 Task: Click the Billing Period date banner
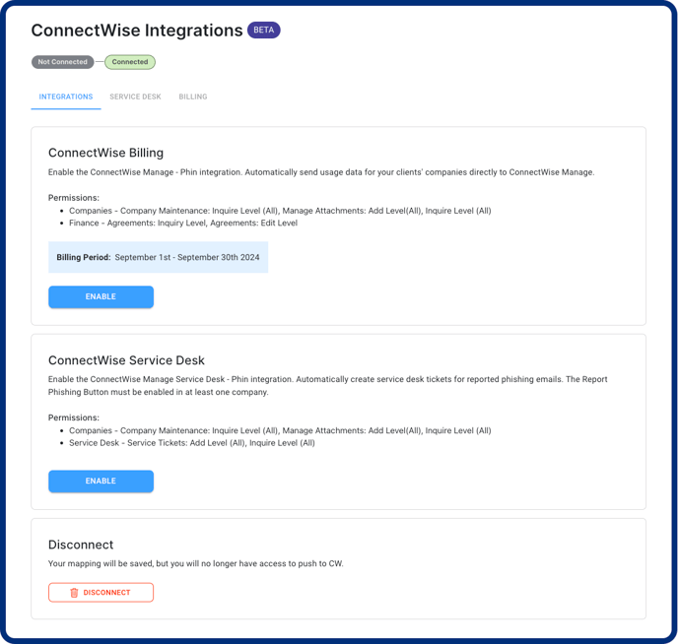coord(159,257)
